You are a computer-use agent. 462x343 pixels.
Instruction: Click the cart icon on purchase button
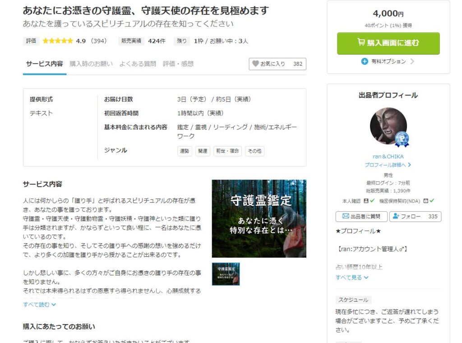pyautogui.click(x=361, y=42)
